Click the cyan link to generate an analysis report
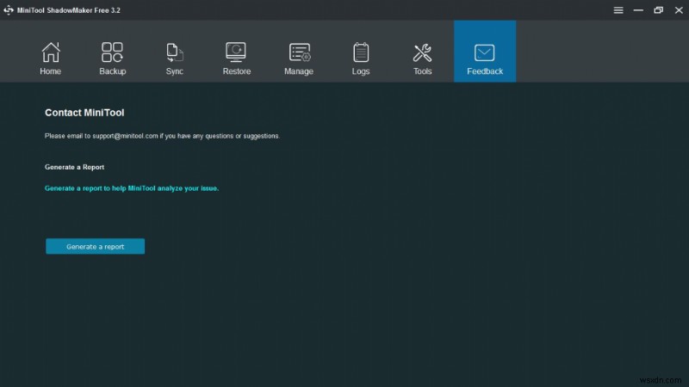 coord(132,188)
